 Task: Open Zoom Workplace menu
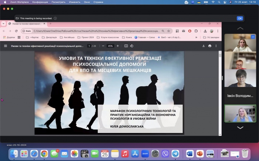[19, 2]
